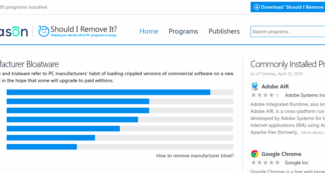Click the Manufacturer Bloatware heading

tap(29, 64)
